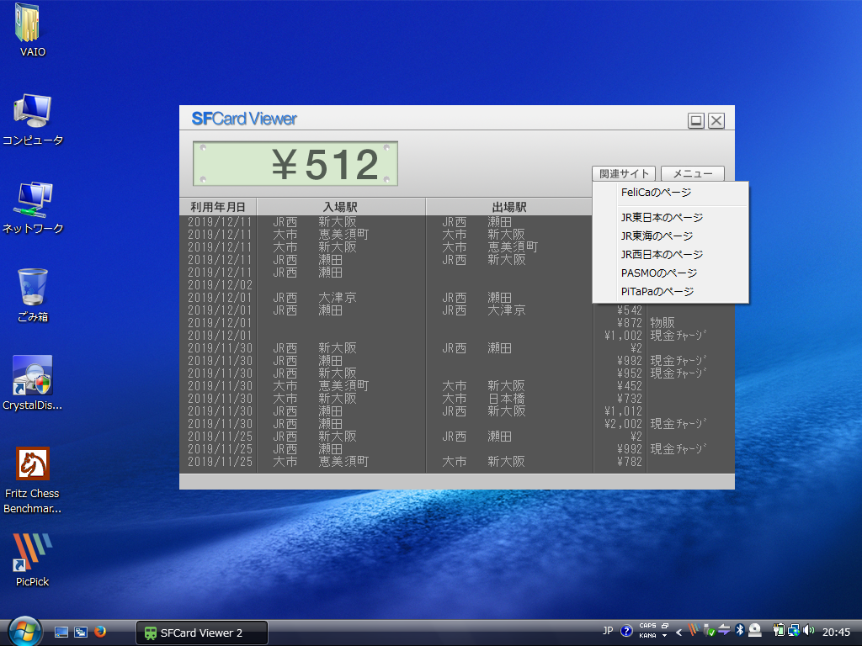Click the ¥542 balance value

[630, 310]
